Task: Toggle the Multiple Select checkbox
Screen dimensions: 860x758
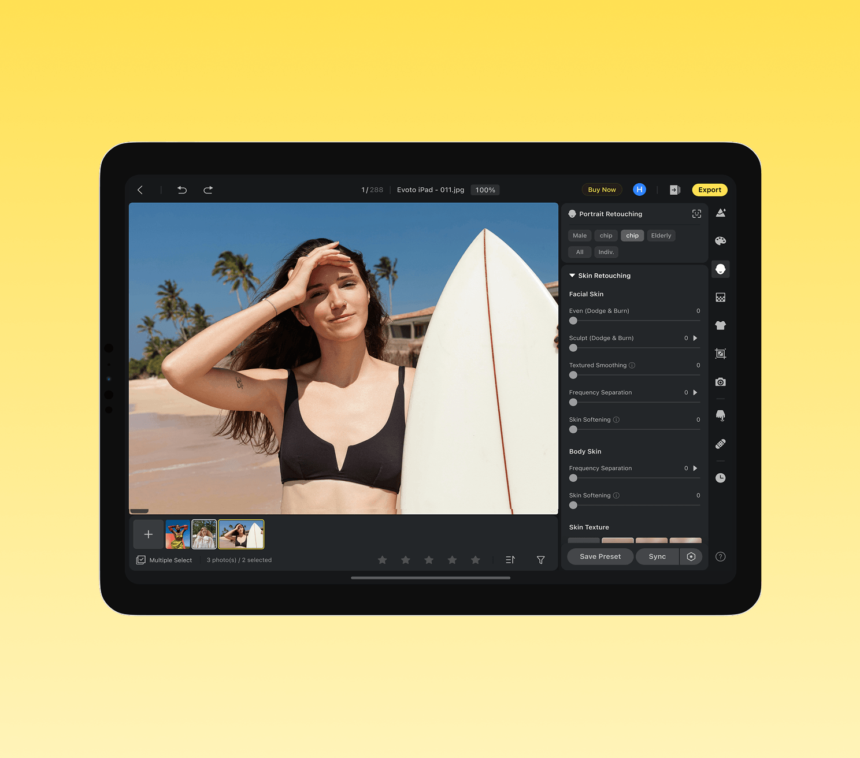Action: click(x=141, y=560)
